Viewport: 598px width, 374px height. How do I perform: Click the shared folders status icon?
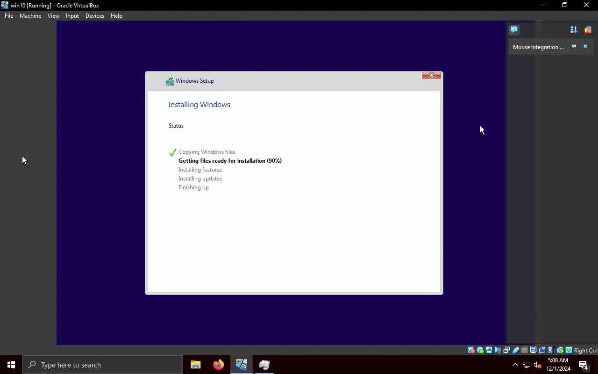tap(525, 350)
